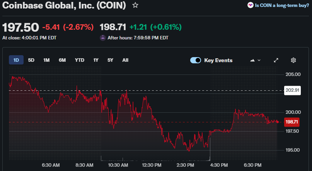View the YTD chart range
This screenshot has height=171, width=312.
[x=79, y=60]
